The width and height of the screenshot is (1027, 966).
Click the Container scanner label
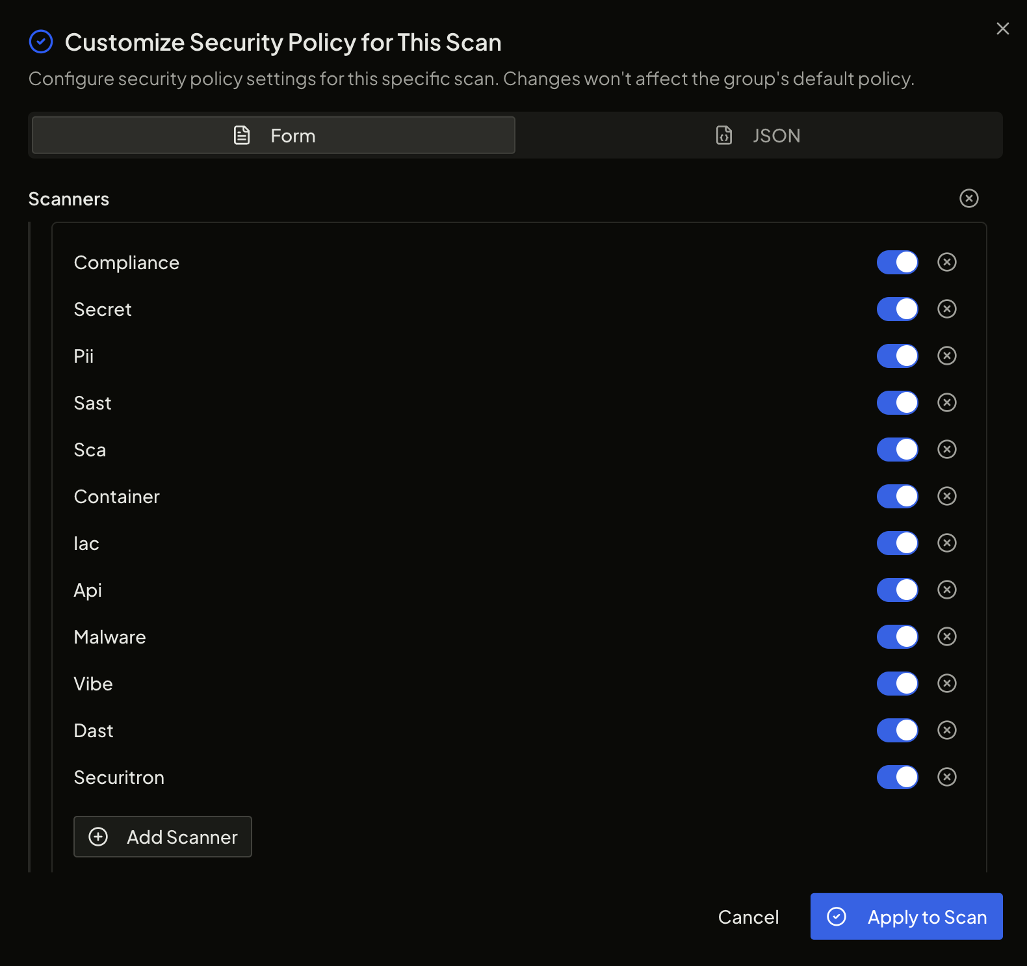tap(117, 497)
